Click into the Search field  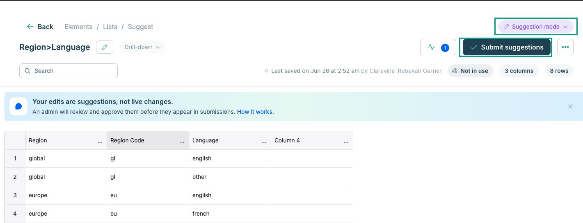pyautogui.click(x=69, y=71)
